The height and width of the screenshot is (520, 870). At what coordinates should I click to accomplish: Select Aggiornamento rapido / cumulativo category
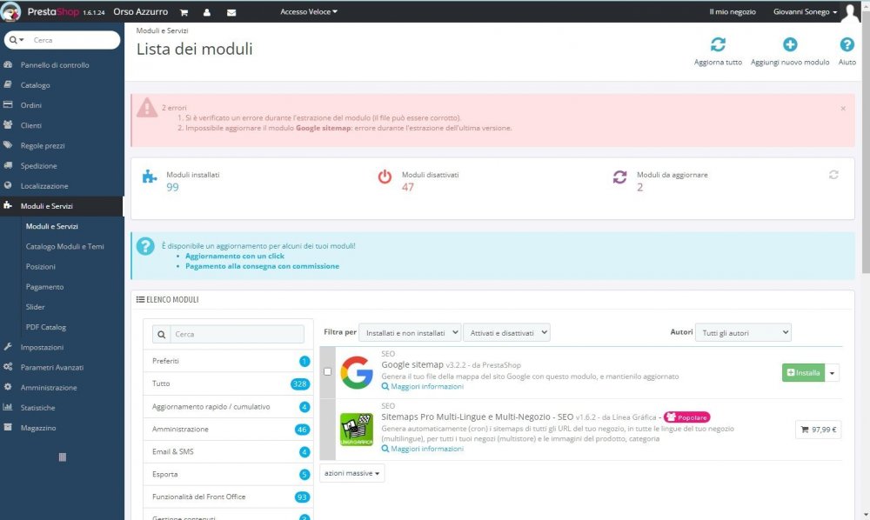(228, 406)
